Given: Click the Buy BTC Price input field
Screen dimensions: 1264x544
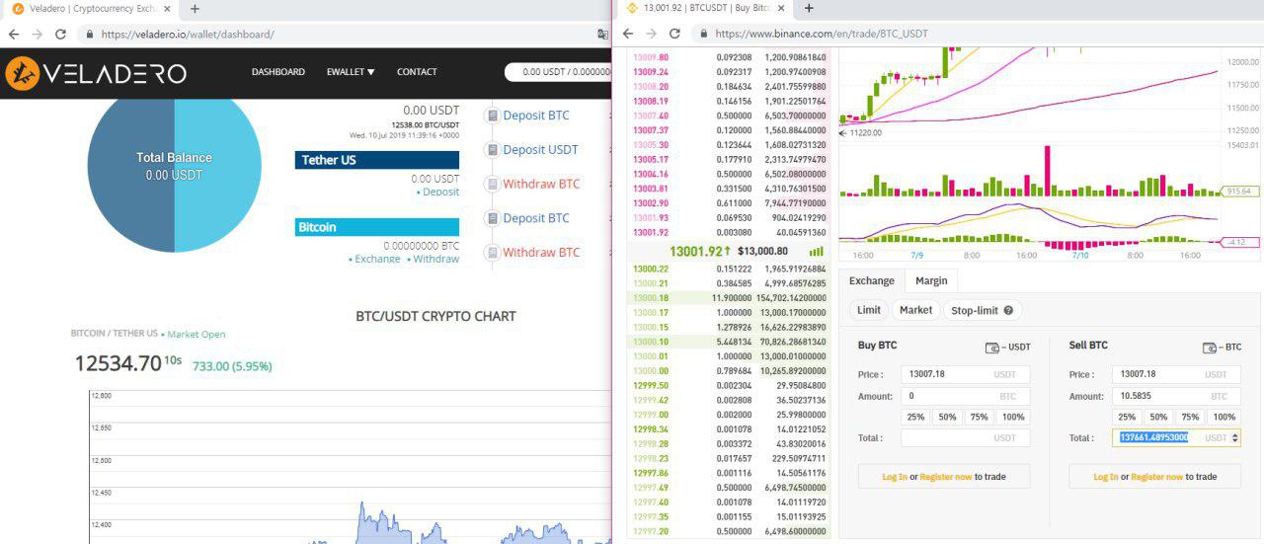Looking at the screenshot, I should (966, 374).
